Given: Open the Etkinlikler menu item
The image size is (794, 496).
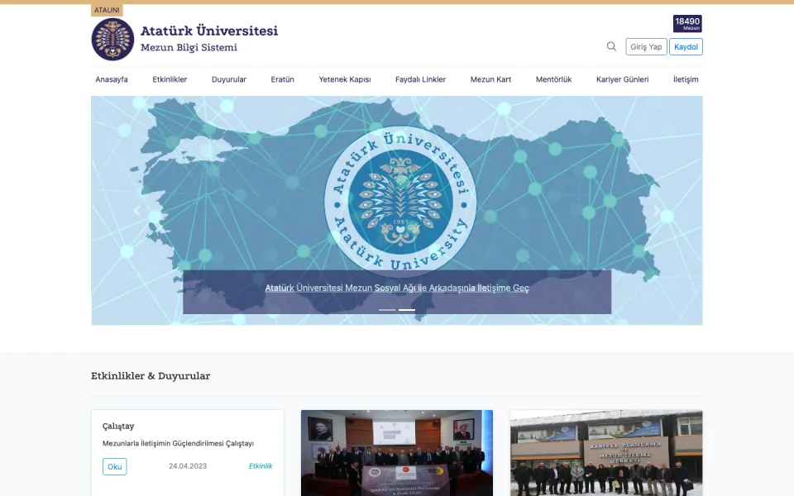Looking at the screenshot, I should pyautogui.click(x=170, y=79).
